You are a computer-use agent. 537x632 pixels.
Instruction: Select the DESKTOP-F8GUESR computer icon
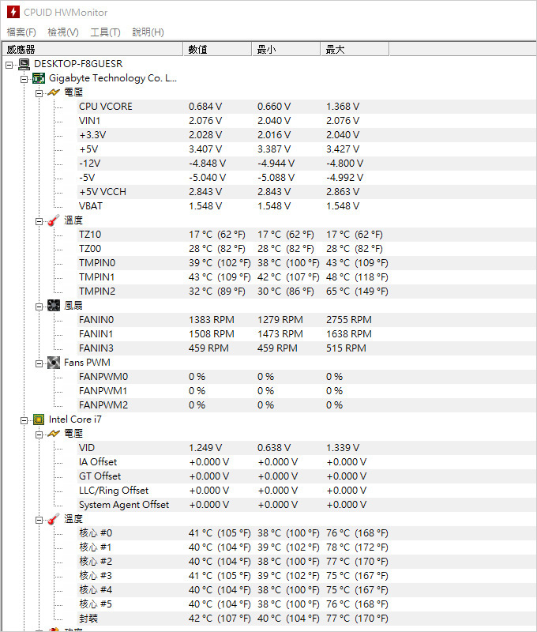pyautogui.click(x=24, y=64)
